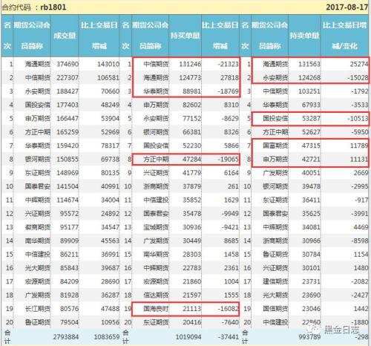Click the change value 143010
The height and width of the screenshot is (346, 371).
pyautogui.click(x=108, y=64)
